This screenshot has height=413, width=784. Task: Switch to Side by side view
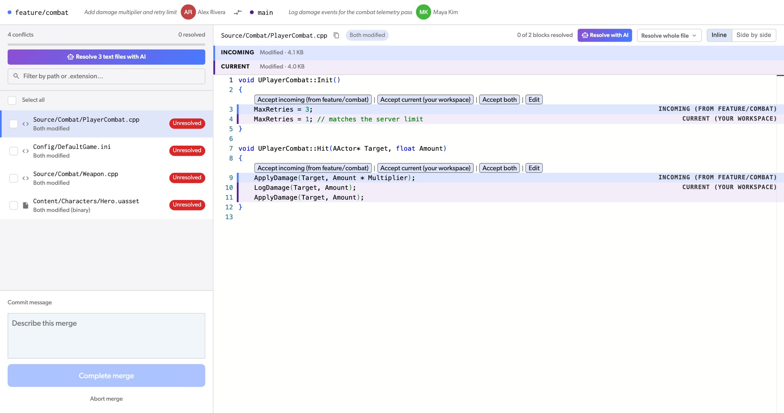754,35
